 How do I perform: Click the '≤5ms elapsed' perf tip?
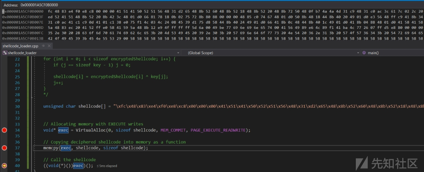[x=107, y=166]
